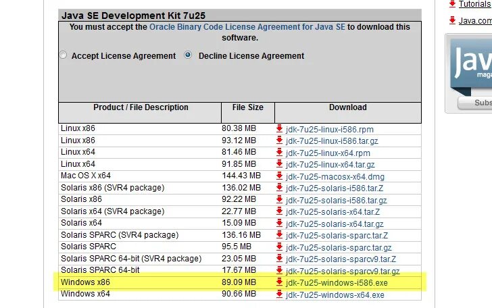Click the red download arrow for solaris-x64.tar.Z

[x=279, y=211]
